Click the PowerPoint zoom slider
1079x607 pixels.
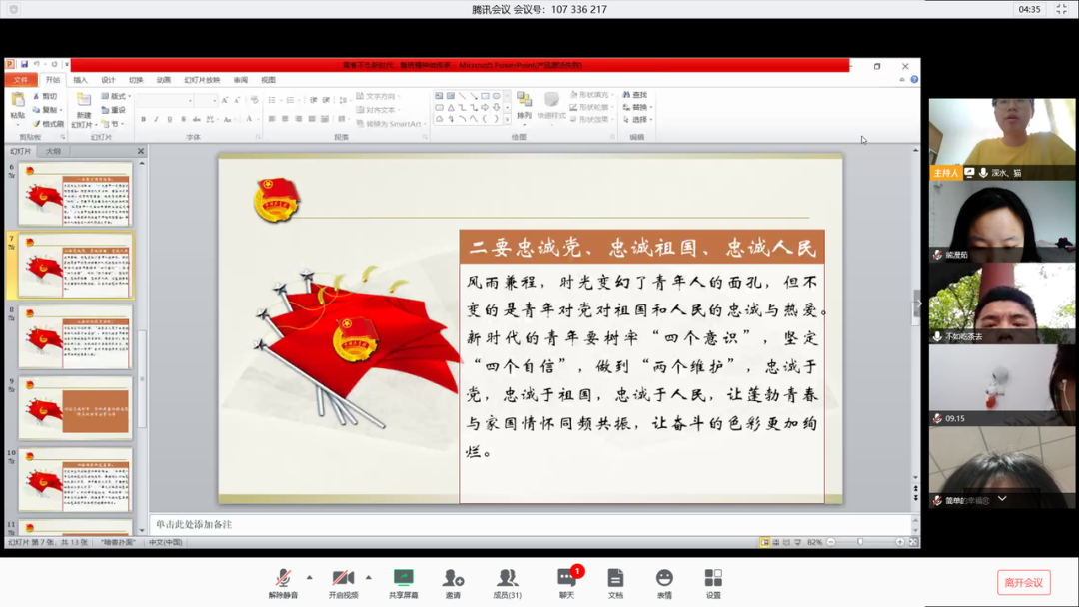860,542
